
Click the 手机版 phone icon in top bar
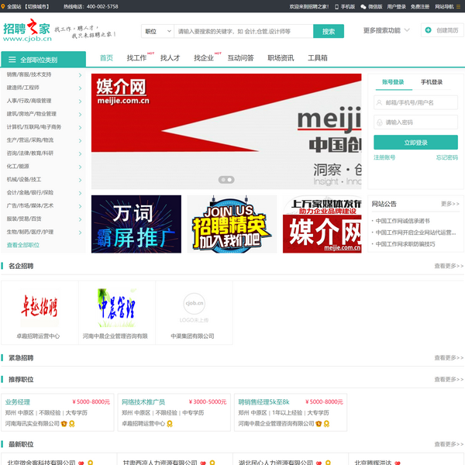click(336, 6)
